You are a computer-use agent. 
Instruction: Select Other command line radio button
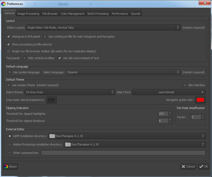coord(10,153)
